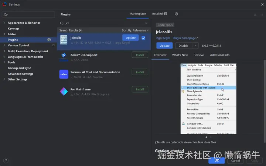
Task: Switch to the Marketplace tab
Action: [x=137, y=14]
